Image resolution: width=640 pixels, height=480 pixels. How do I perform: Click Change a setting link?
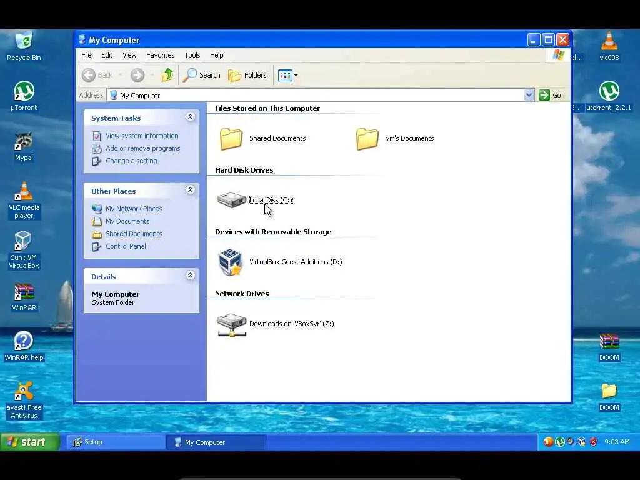click(131, 161)
